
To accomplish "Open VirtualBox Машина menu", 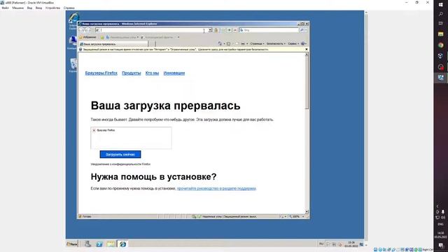I will tap(17, 8).
